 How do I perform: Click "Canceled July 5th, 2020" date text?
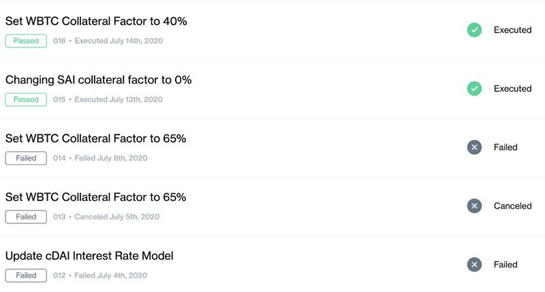click(x=116, y=217)
